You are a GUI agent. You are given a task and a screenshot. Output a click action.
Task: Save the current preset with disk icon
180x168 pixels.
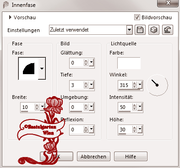(x=140, y=30)
